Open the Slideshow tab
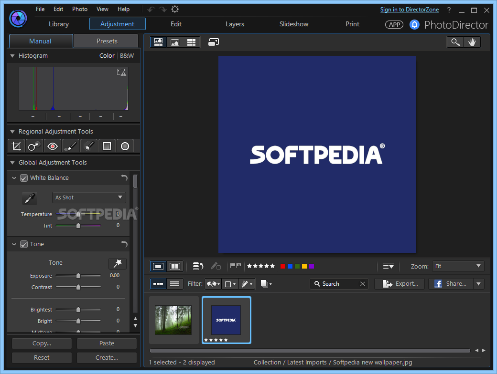This screenshot has width=497, height=374. tap(294, 24)
